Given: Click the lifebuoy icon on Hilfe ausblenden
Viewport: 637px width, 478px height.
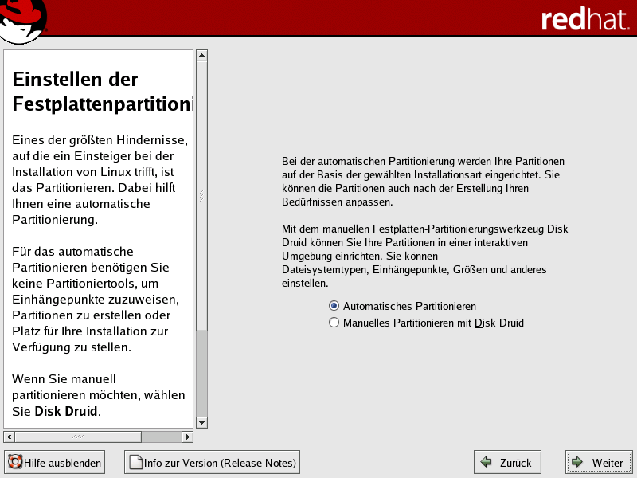Looking at the screenshot, I should (x=15, y=462).
